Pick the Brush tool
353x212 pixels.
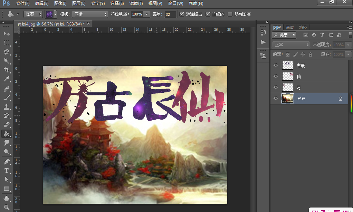click(7, 98)
